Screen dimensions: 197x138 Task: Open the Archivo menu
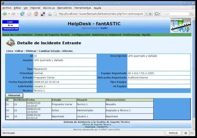point(7,8)
